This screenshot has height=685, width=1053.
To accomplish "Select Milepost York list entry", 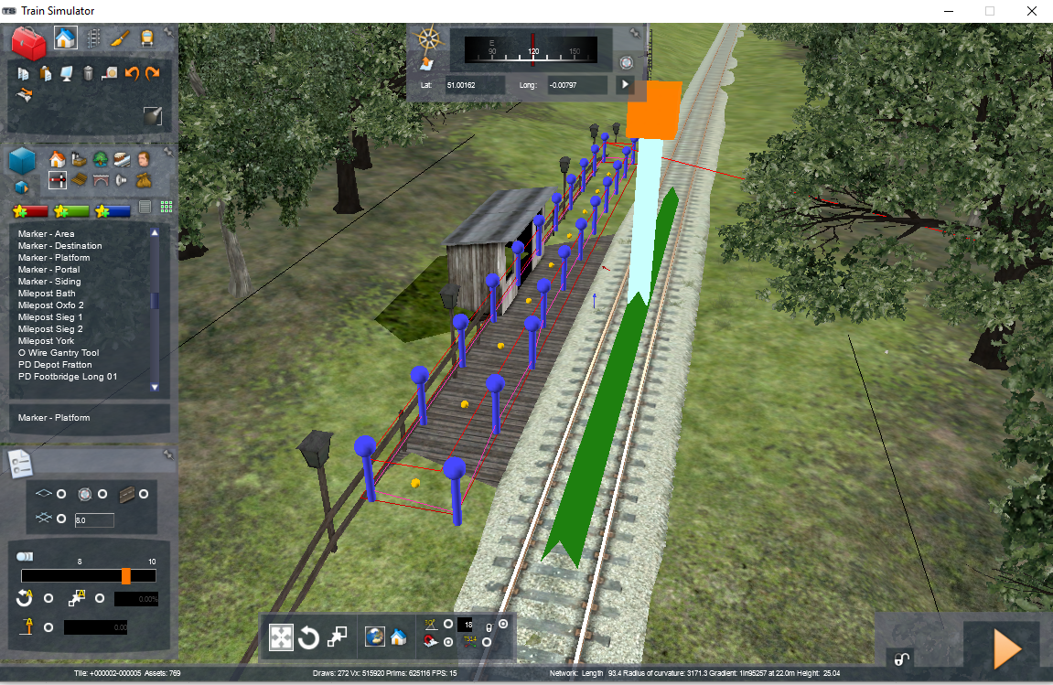I will 46,341.
